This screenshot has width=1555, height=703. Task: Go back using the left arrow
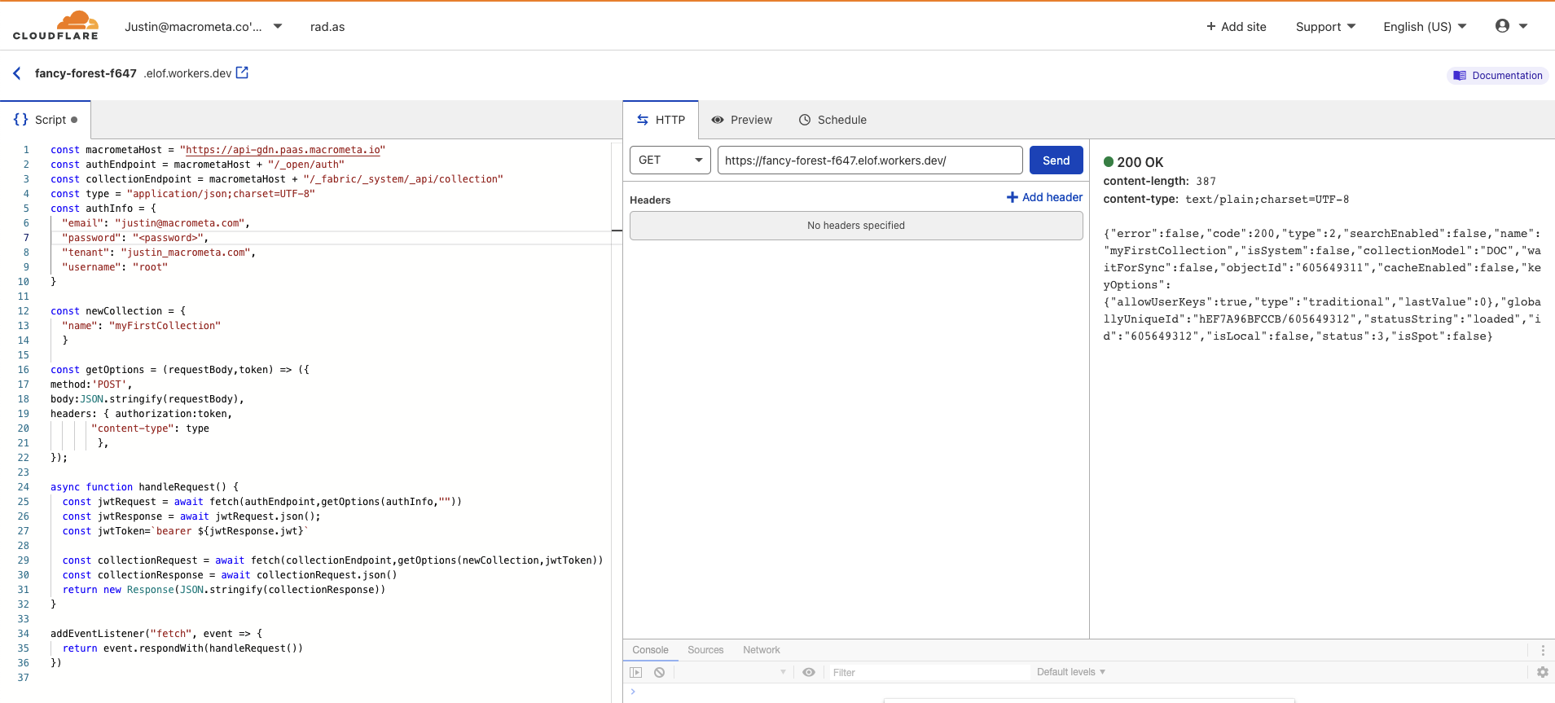17,73
